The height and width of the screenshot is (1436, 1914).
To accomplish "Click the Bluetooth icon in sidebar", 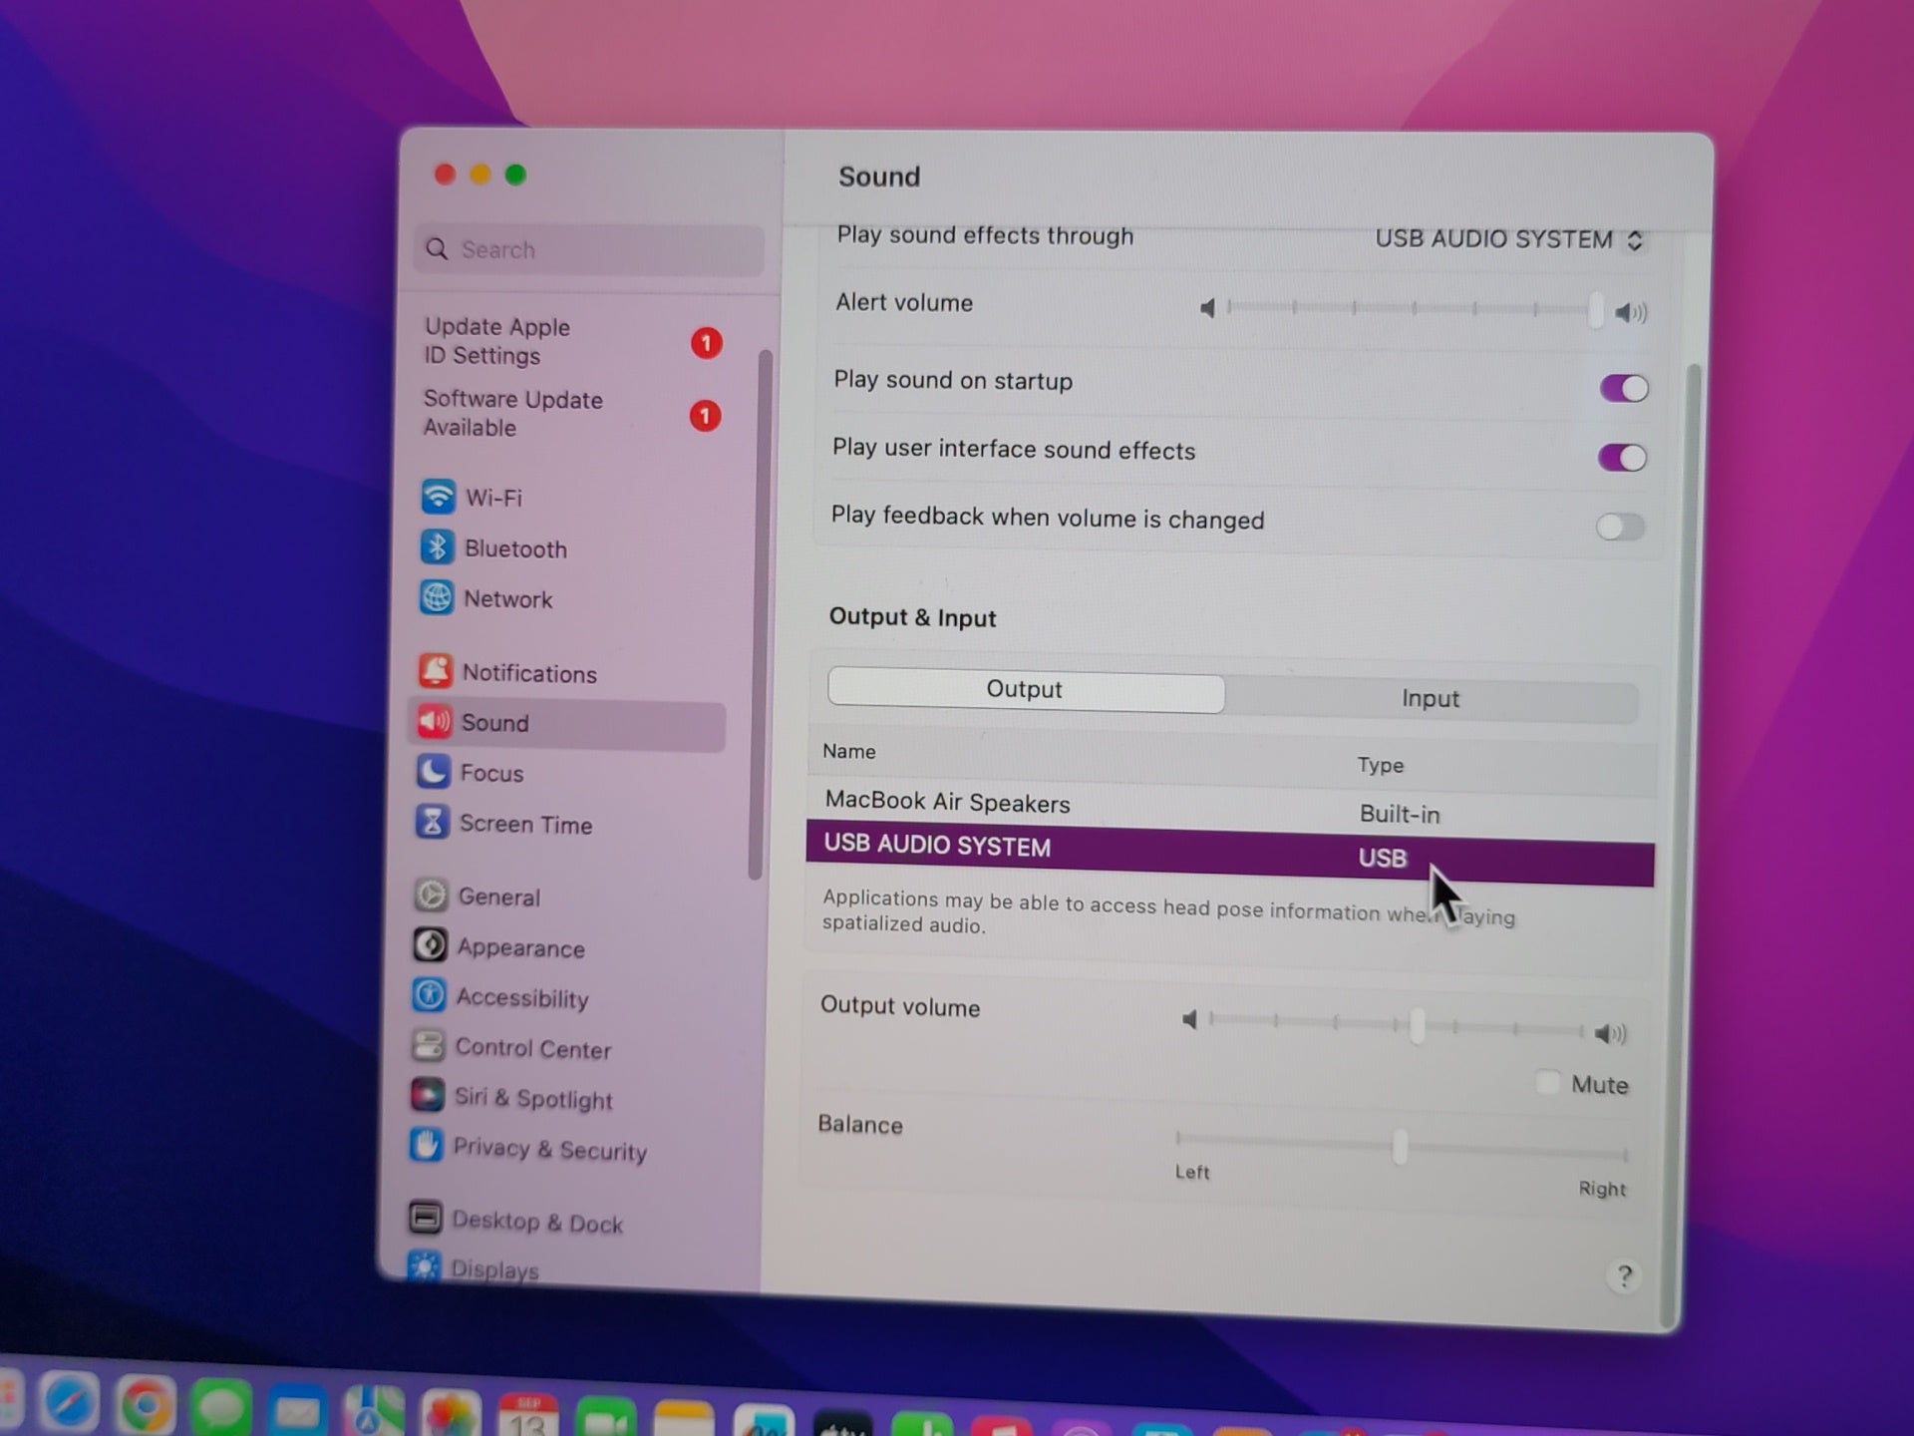I will tap(437, 547).
